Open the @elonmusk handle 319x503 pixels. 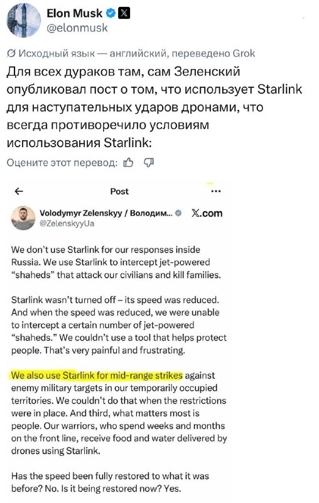tap(77, 28)
